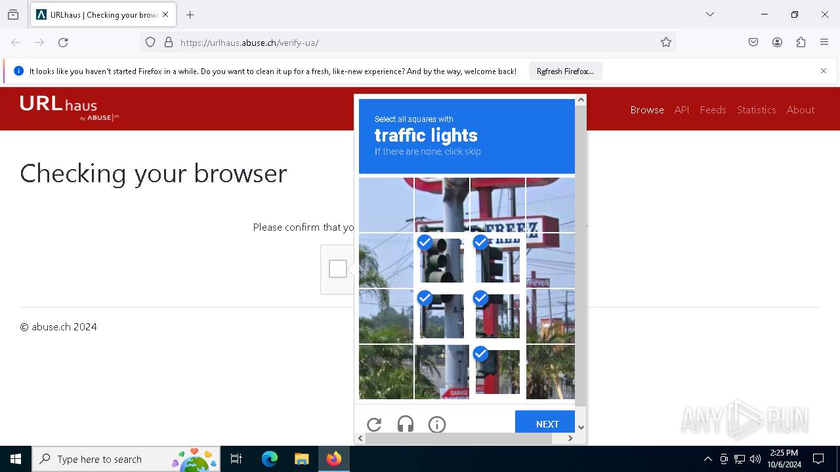Dismiss the Firefox notification bar
Viewport: 840px width, 472px height.
[824, 71]
